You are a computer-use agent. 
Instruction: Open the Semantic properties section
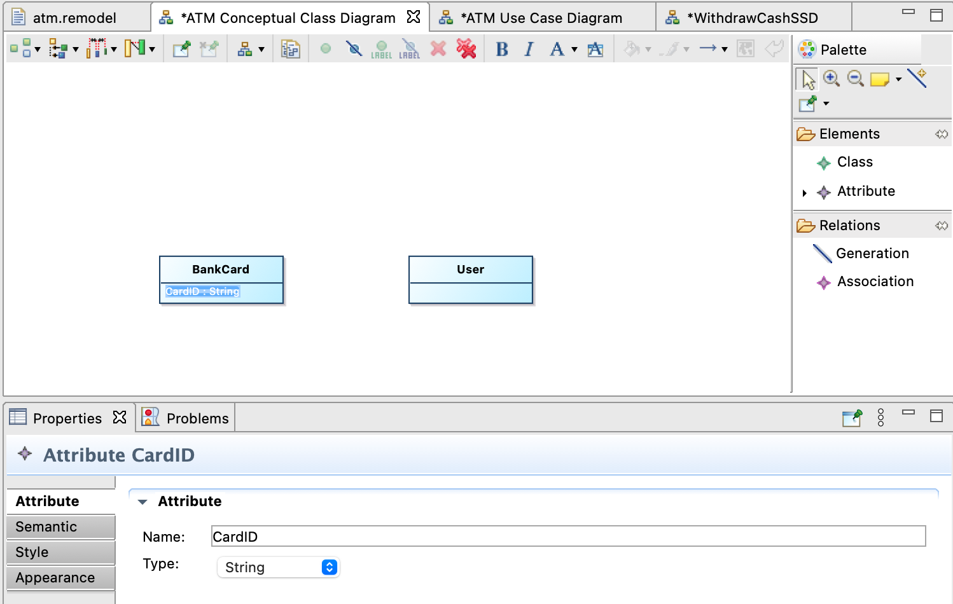point(60,527)
